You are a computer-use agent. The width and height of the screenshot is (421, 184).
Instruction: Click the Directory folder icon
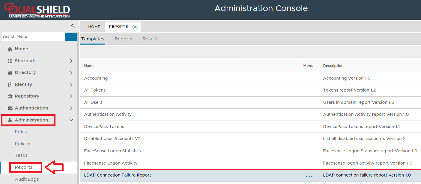pyautogui.click(x=10, y=73)
